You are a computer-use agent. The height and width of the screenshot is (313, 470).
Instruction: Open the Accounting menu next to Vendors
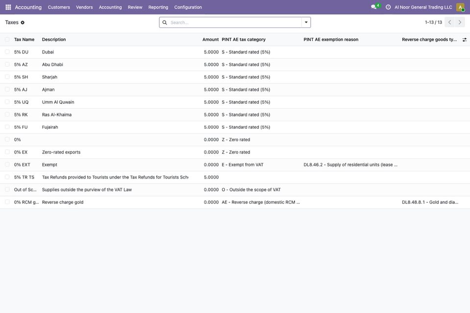(110, 7)
